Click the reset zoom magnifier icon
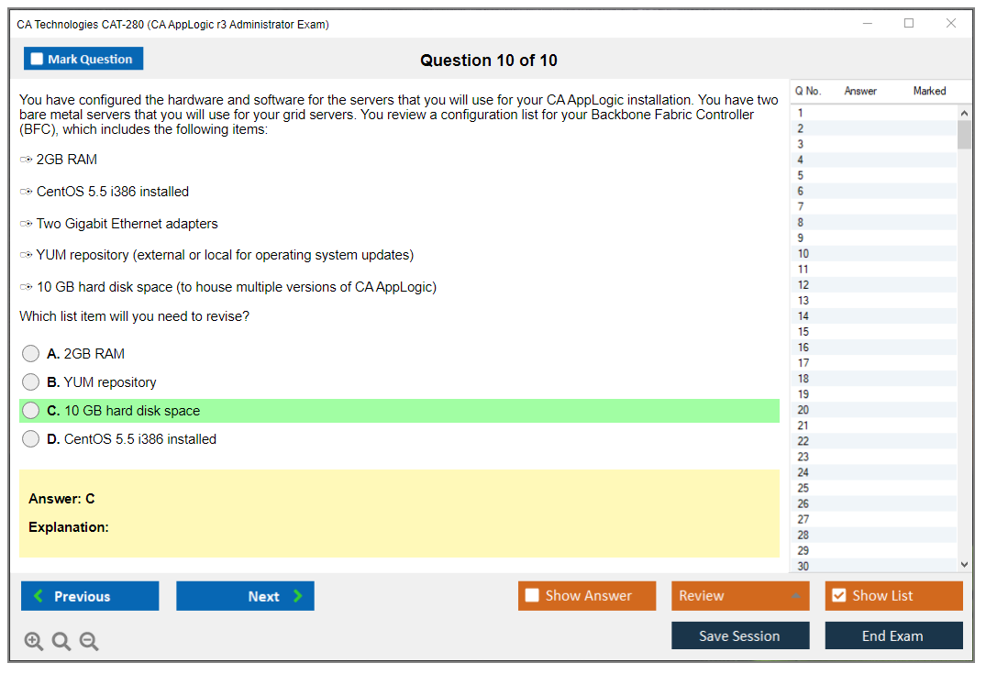Screen dimensions: 986x674 61,641
